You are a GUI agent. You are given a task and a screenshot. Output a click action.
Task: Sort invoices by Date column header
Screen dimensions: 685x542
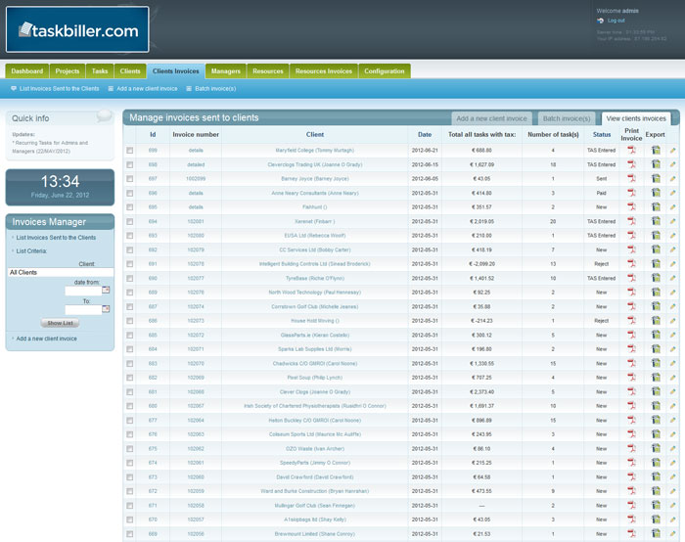coord(425,134)
